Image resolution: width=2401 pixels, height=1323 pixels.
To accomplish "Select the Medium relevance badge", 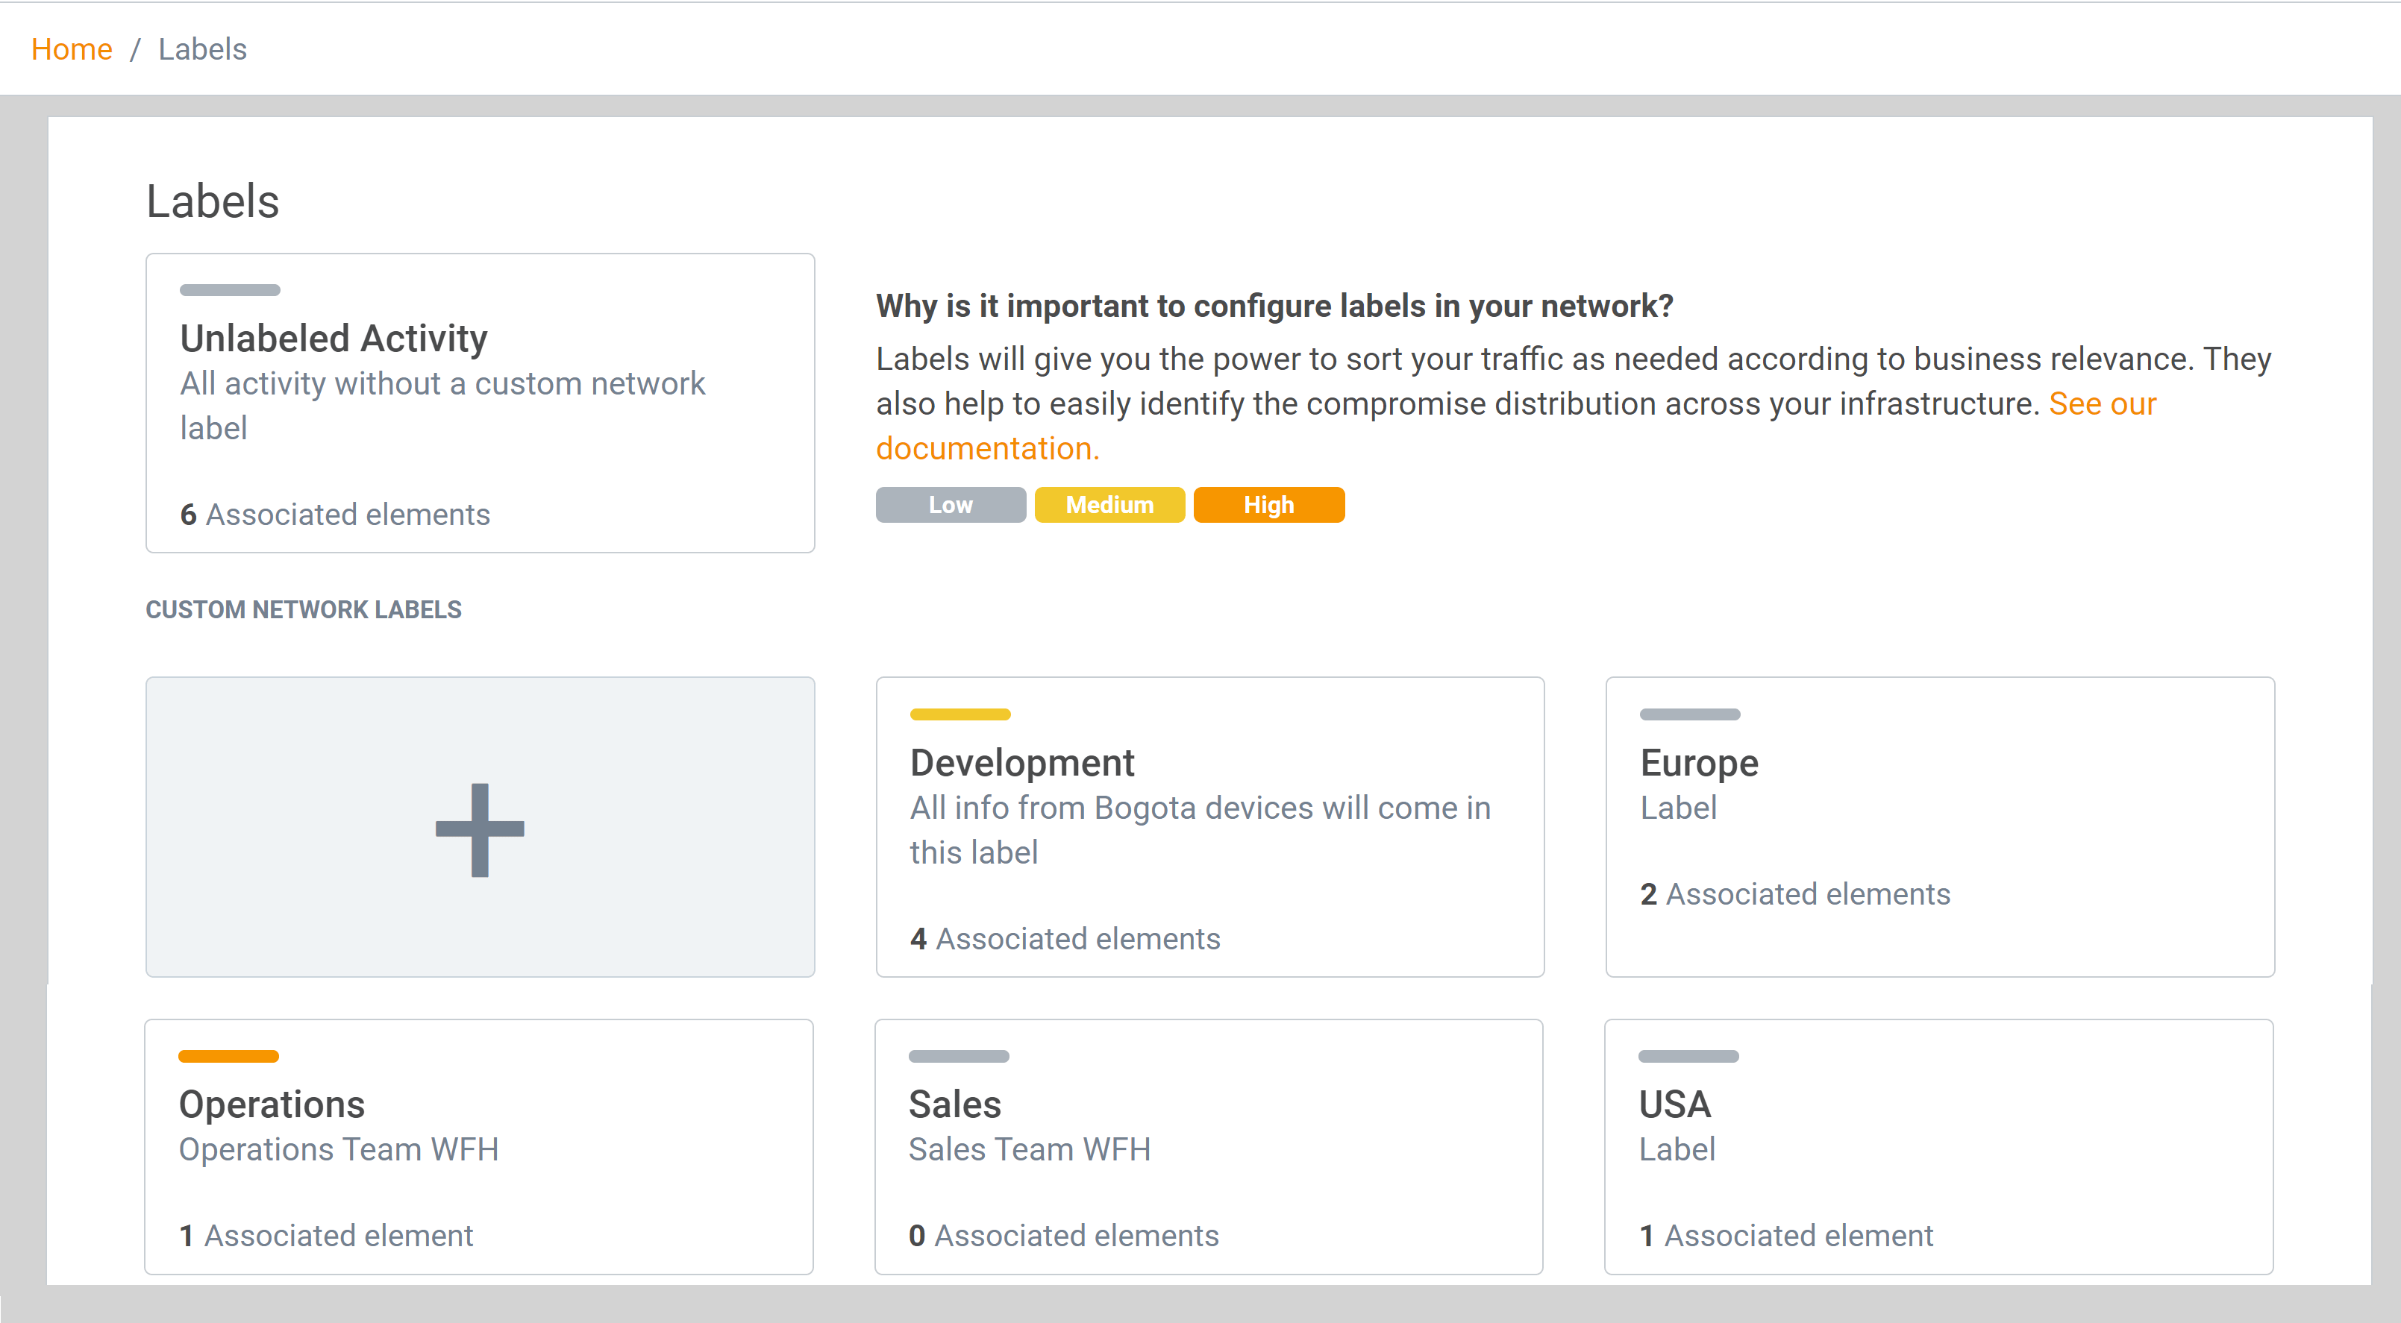I will point(1109,505).
